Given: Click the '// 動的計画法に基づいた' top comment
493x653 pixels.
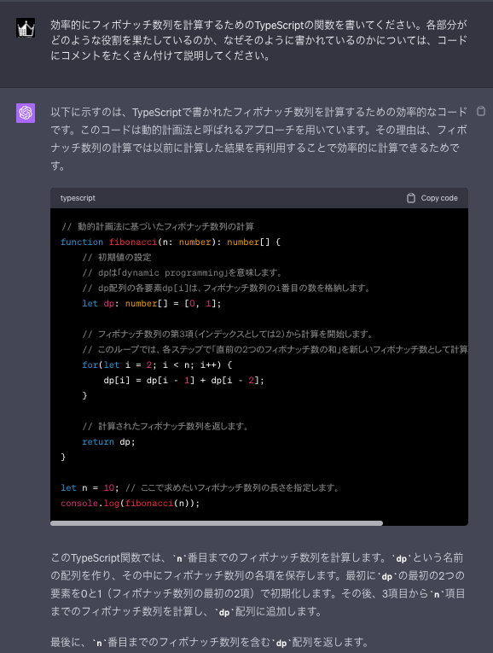Looking at the screenshot, I should pos(158,226).
